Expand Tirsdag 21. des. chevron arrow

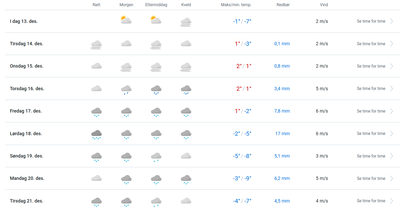point(391,201)
